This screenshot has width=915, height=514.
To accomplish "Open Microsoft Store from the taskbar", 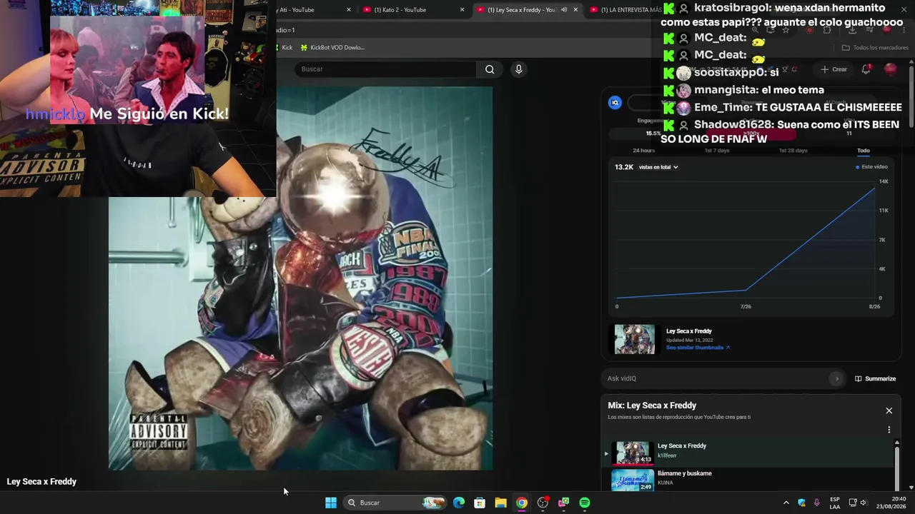I will pos(480,503).
